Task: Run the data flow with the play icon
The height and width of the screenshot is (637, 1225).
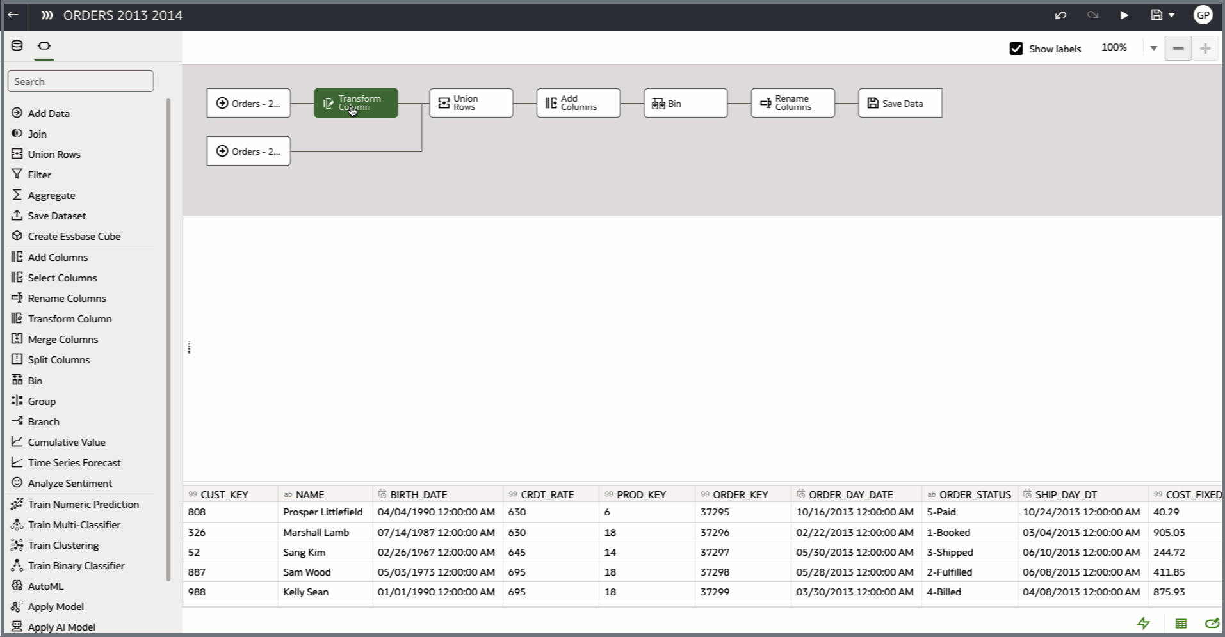Action: [1125, 15]
